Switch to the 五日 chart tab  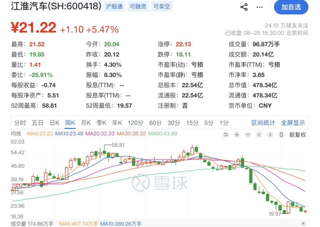click(x=38, y=123)
